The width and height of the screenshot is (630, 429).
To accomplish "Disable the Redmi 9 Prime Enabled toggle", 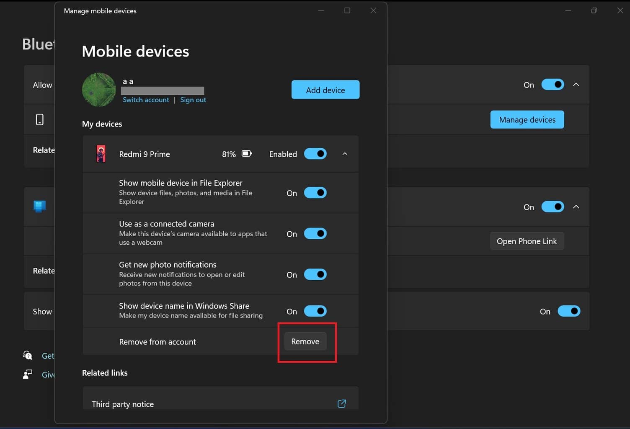I will point(315,154).
